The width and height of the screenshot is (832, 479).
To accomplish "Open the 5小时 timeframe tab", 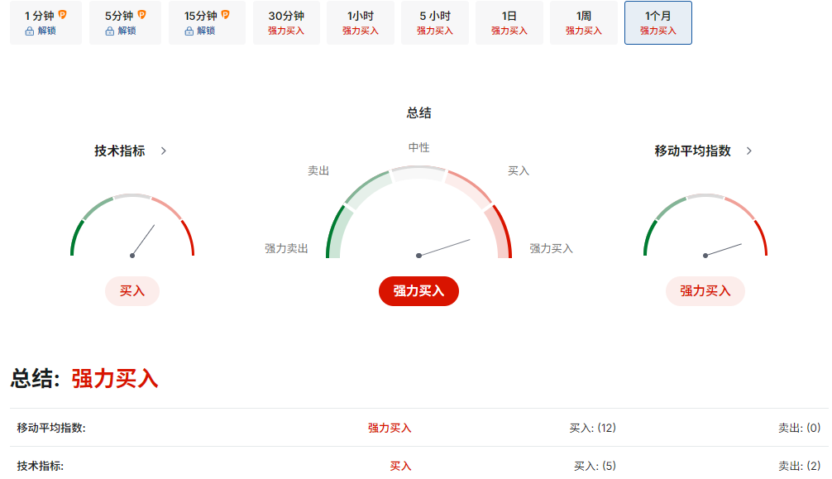I will 433,23.
